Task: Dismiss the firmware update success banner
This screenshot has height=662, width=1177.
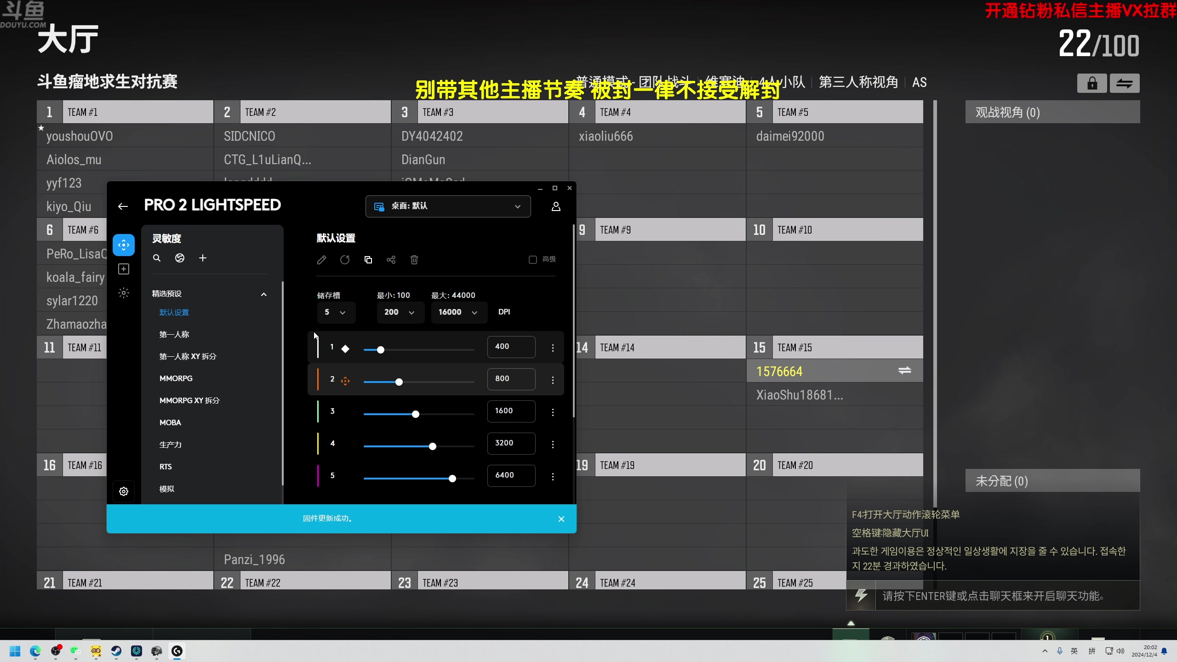Action: pos(561,519)
